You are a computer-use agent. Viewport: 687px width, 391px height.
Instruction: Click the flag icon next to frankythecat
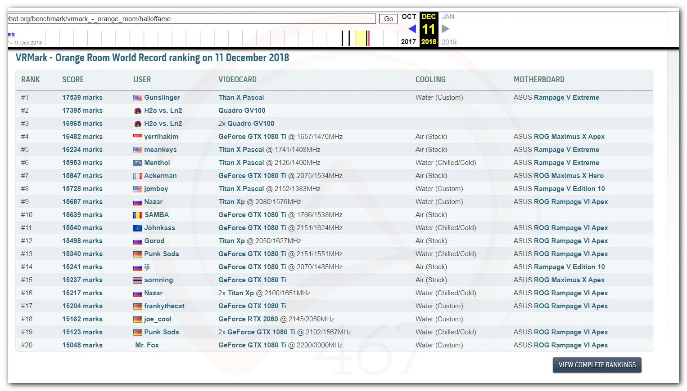tap(138, 306)
